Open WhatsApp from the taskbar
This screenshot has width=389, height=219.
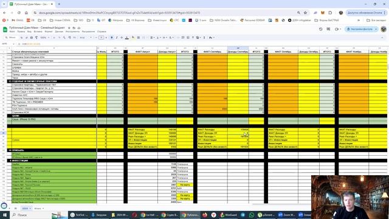pyautogui.click(x=251, y=215)
